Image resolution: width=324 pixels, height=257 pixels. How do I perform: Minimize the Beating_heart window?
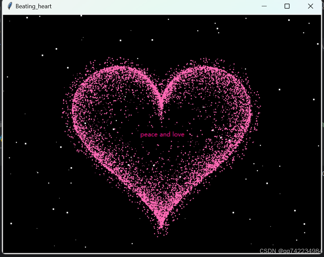(264, 6)
